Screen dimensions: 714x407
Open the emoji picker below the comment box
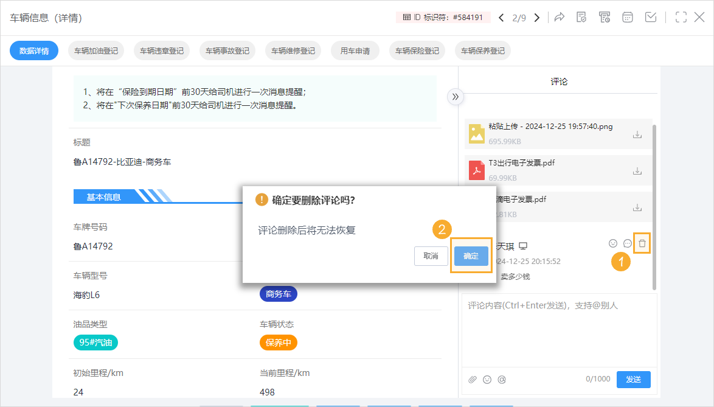[487, 379]
